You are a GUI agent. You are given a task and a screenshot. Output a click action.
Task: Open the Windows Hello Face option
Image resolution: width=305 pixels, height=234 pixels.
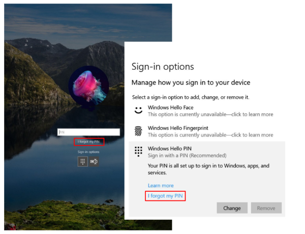(x=207, y=111)
